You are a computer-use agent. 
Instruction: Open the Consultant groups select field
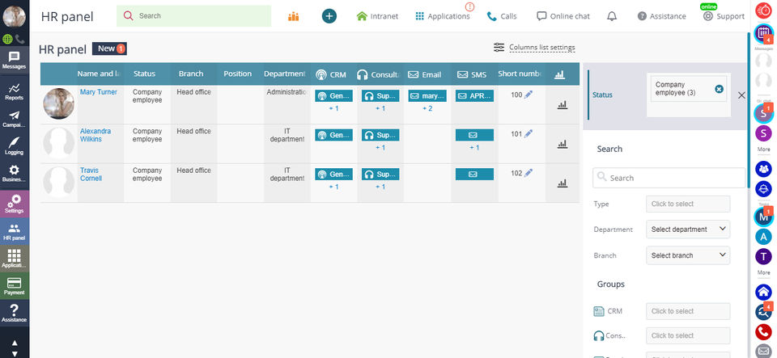(x=688, y=335)
